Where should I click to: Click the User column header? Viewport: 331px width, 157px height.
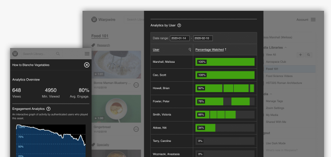tap(156, 50)
